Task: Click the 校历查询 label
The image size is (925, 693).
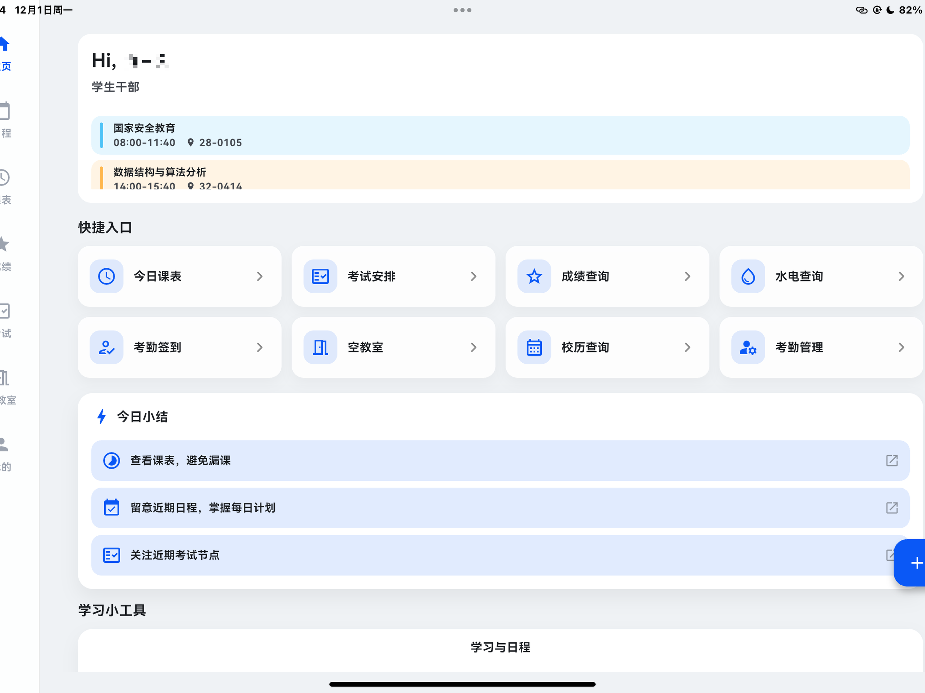Action: 585,347
